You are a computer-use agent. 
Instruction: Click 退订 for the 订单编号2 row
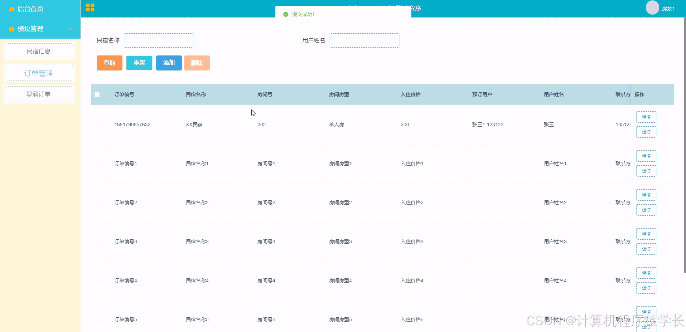[646, 210]
